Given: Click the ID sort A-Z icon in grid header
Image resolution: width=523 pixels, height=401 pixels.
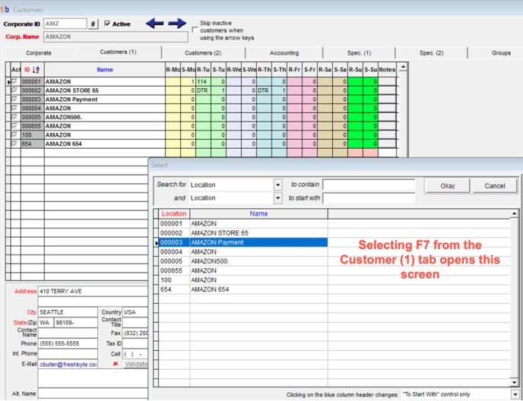Looking at the screenshot, I should [x=36, y=70].
